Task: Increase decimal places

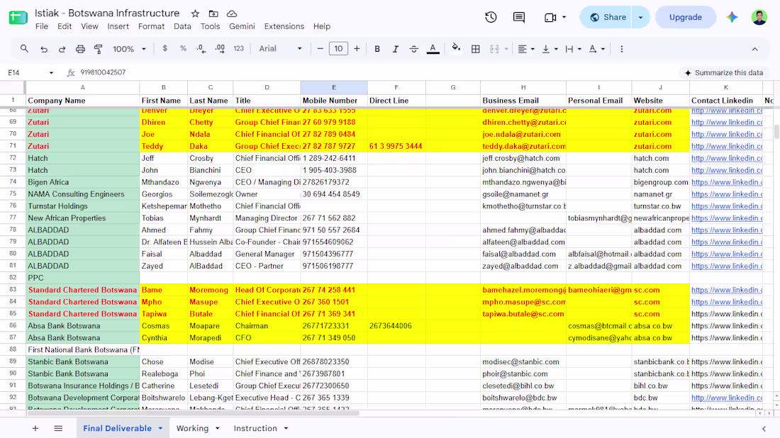Action: point(220,49)
